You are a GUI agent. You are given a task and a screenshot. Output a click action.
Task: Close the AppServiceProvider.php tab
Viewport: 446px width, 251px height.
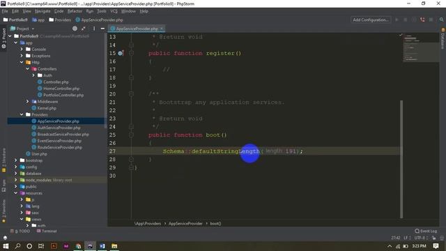(x=161, y=29)
